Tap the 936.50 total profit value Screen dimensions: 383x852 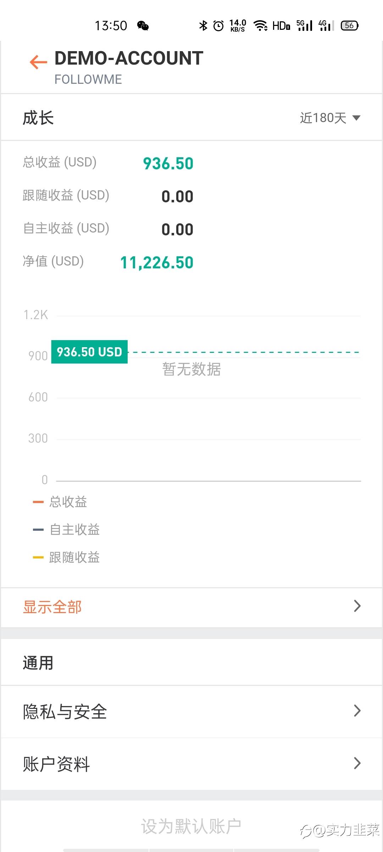click(x=168, y=164)
